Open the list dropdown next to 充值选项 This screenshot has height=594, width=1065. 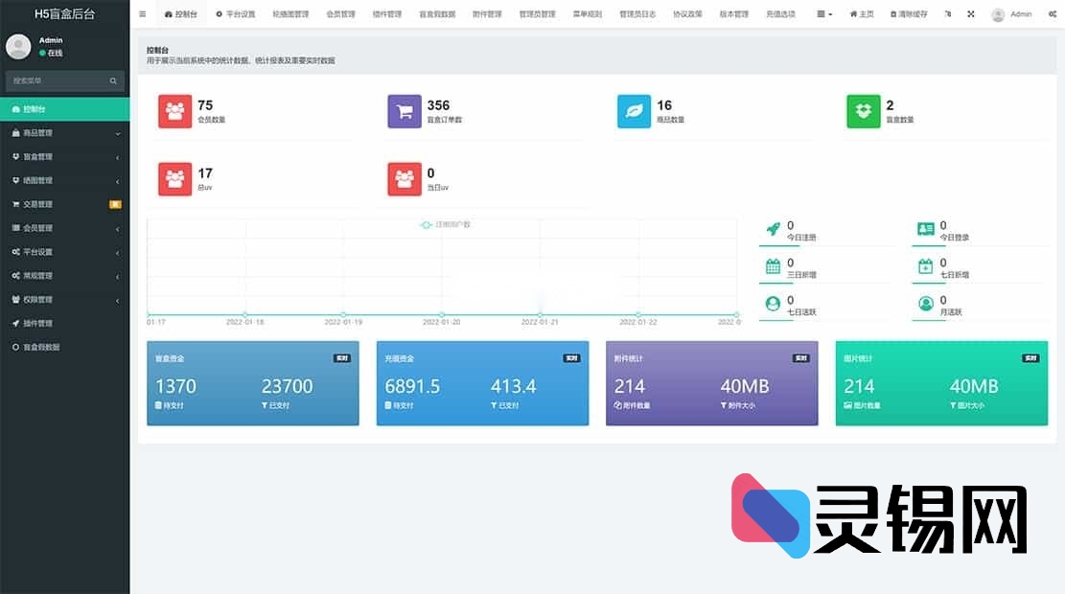pyautogui.click(x=822, y=13)
